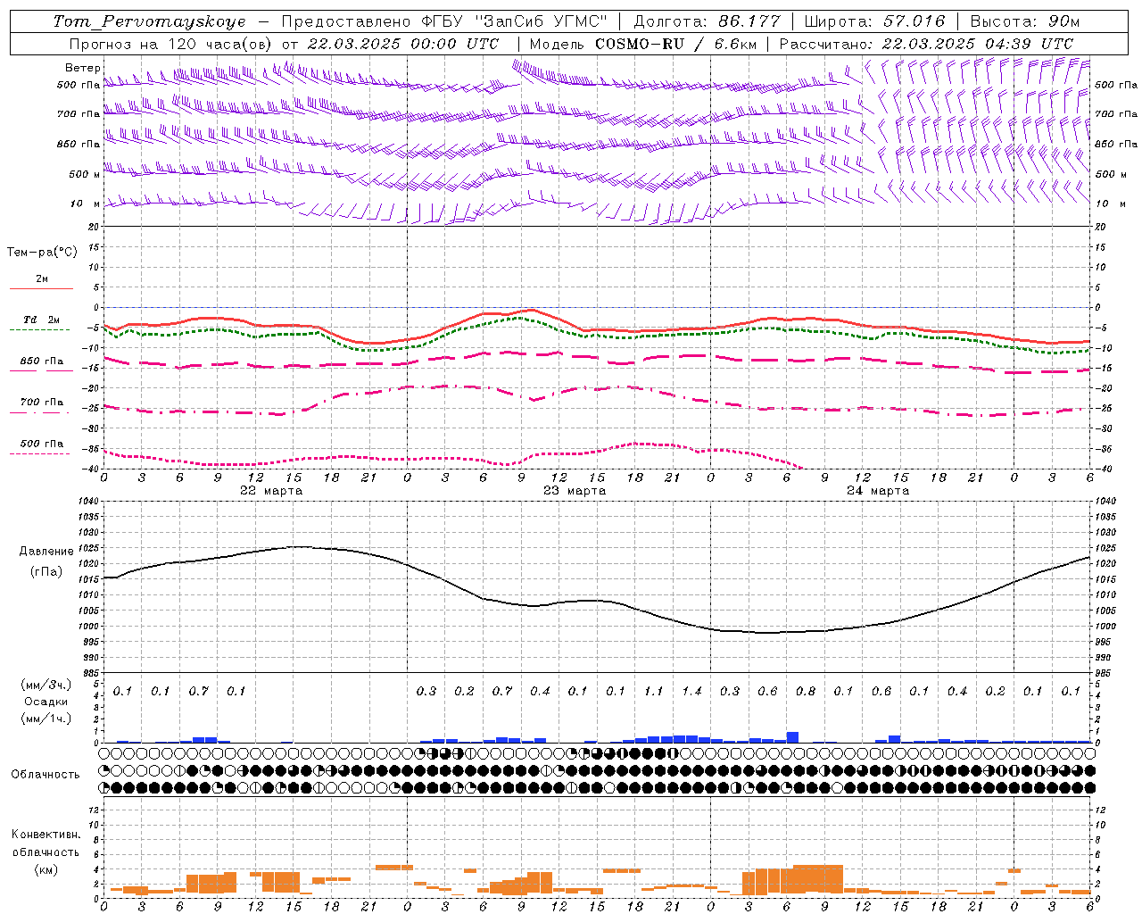
Task: Click '12' on the left convective height axis
Action: (93, 810)
